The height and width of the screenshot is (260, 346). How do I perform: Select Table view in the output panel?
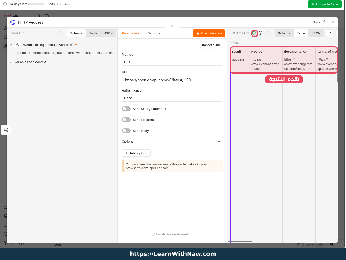click(x=301, y=33)
